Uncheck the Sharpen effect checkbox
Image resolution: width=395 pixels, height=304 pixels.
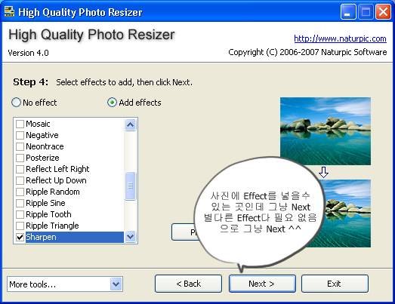(x=20, y=237)
